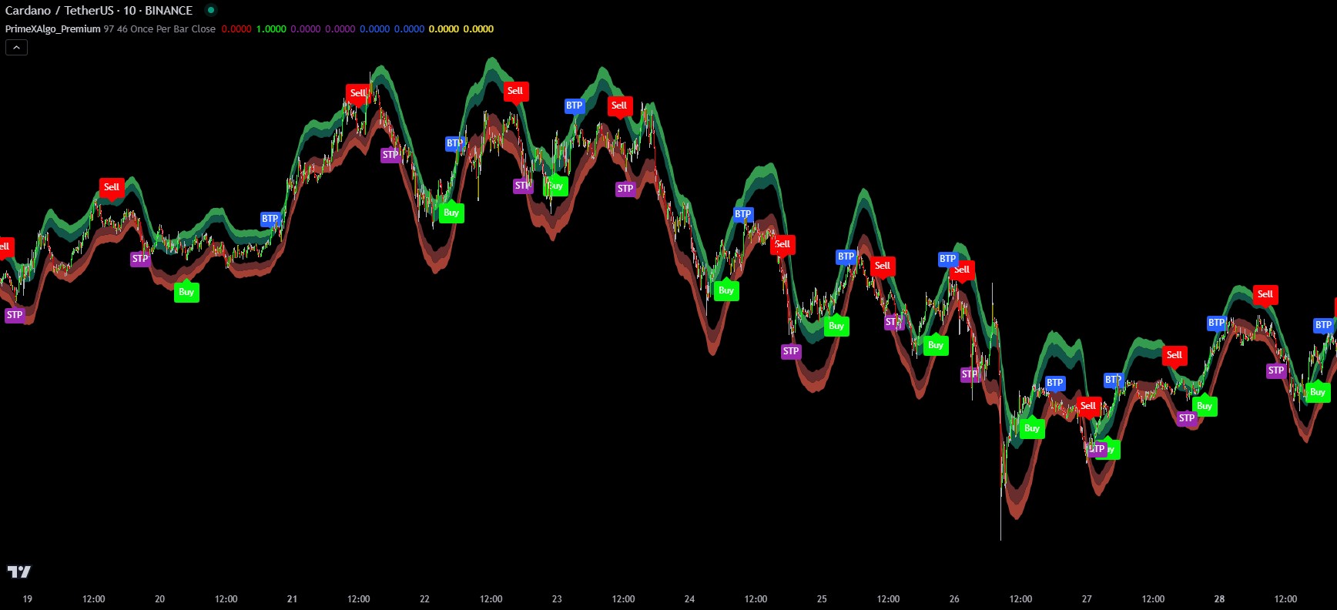Click the purple STP label on day 20
Image resolution: width=1337 pixels, height=610 pixels.
click(140, 259)
